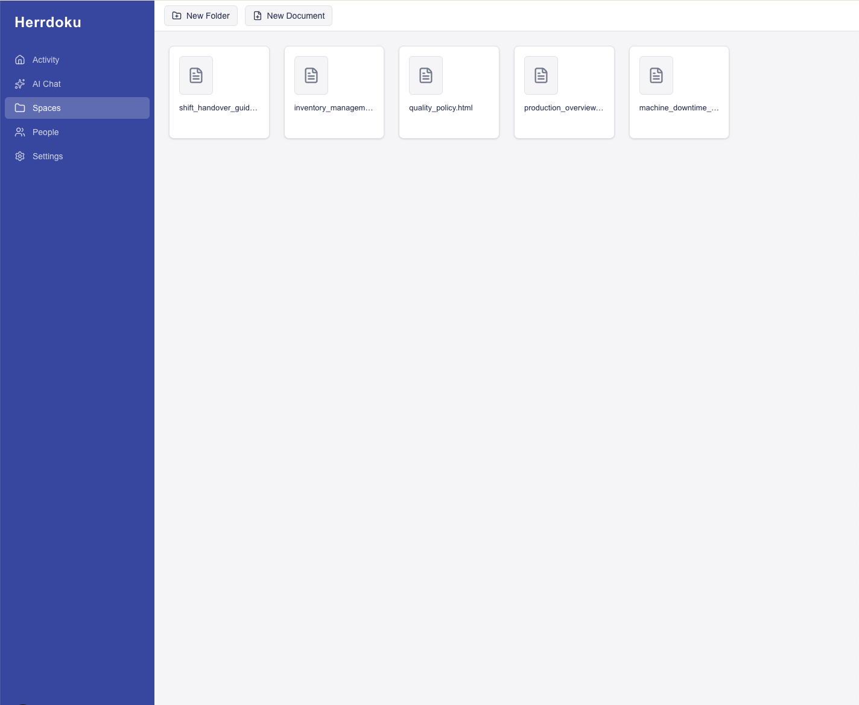
Task: Go to the Activity page label
Action: point(46,60)
